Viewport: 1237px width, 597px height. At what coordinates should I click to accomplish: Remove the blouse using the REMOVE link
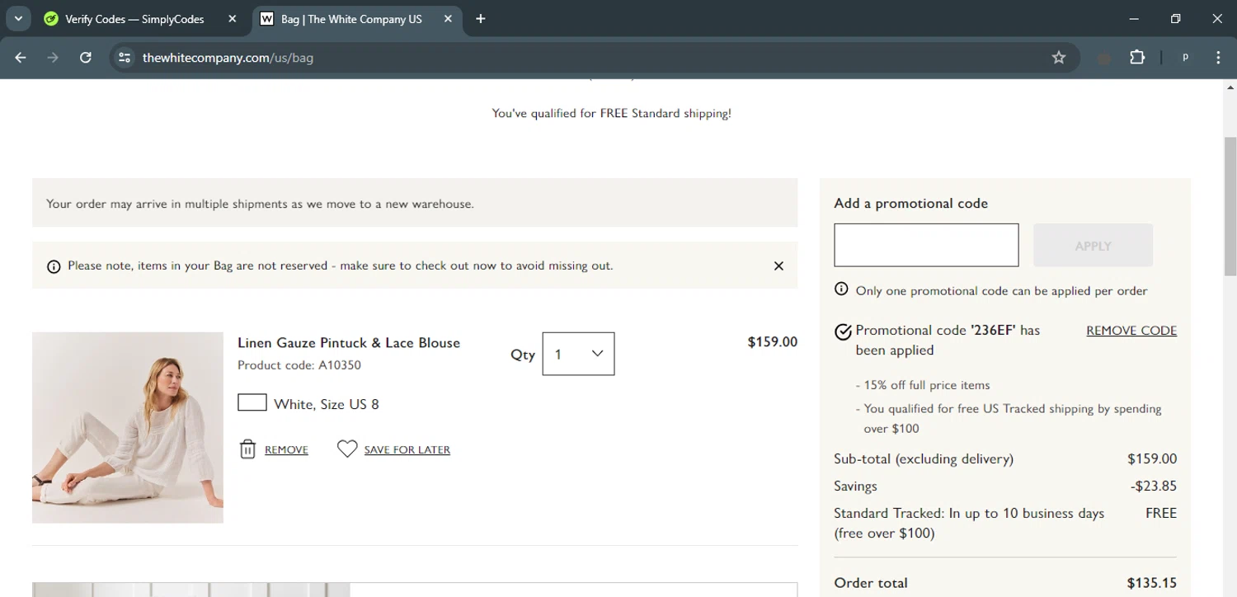click(x=286, y=449)
